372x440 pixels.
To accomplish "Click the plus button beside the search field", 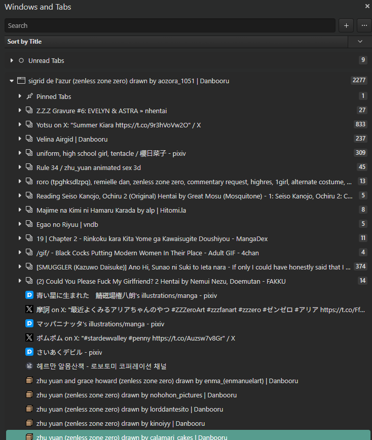I will pos(346,25).
